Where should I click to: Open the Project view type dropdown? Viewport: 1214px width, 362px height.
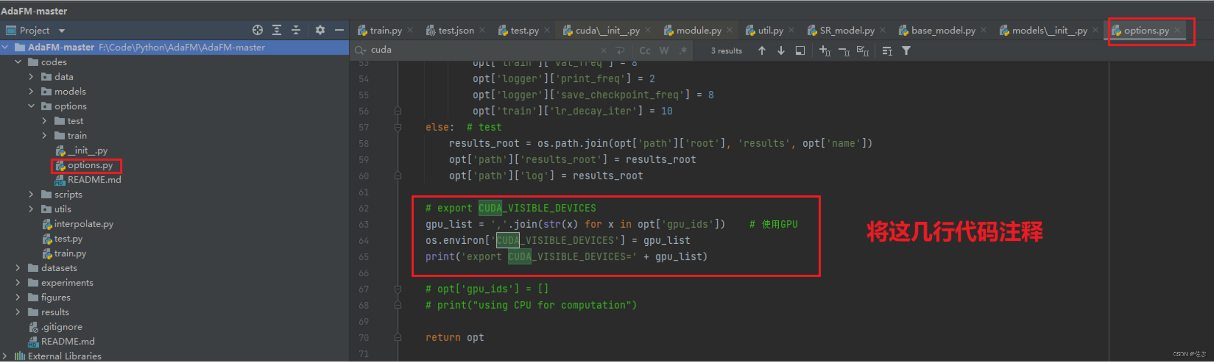[62, 31]
